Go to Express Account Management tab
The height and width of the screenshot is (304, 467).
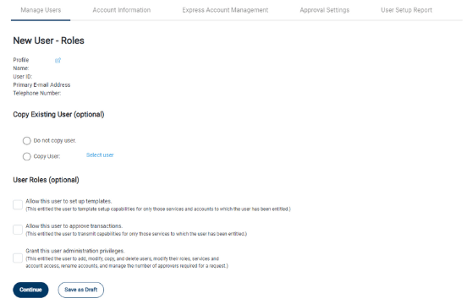(x=225, y=10)
